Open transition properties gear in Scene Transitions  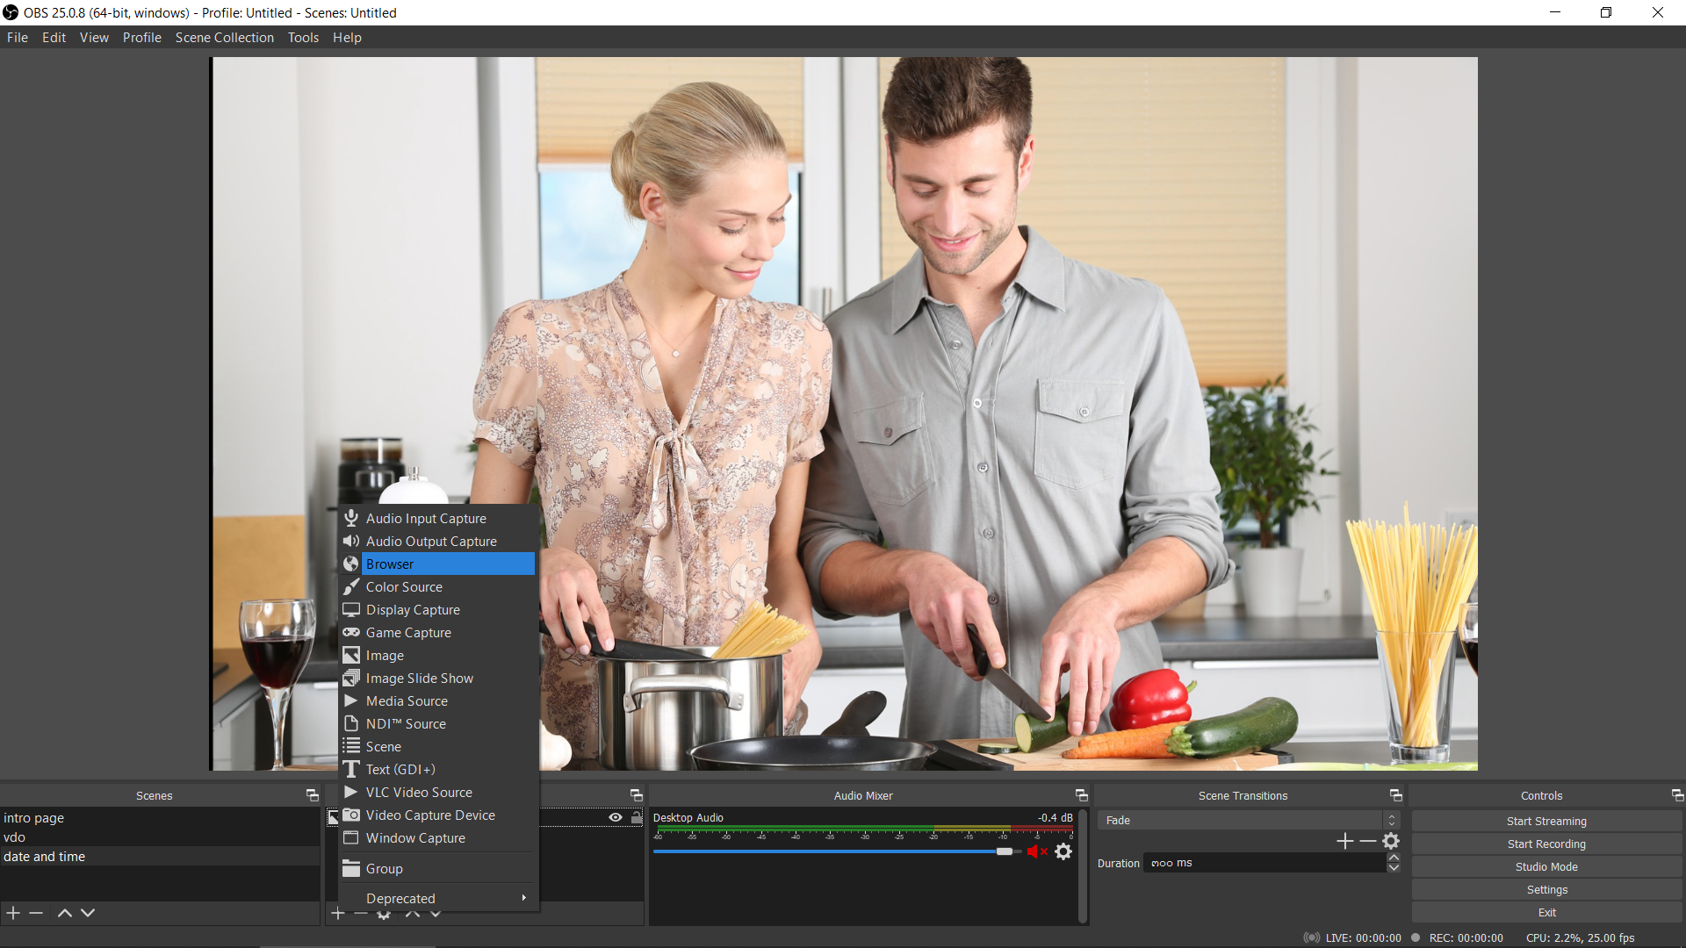[1391, 840]
